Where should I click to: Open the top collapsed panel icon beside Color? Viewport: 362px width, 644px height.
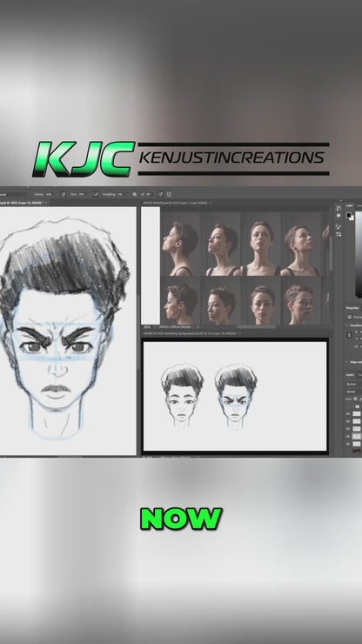(339, 208)
